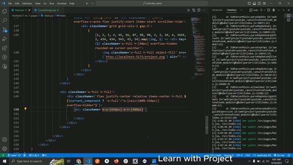
Task: Open errors and warnings count in status bar
Action: coord(34,155)
